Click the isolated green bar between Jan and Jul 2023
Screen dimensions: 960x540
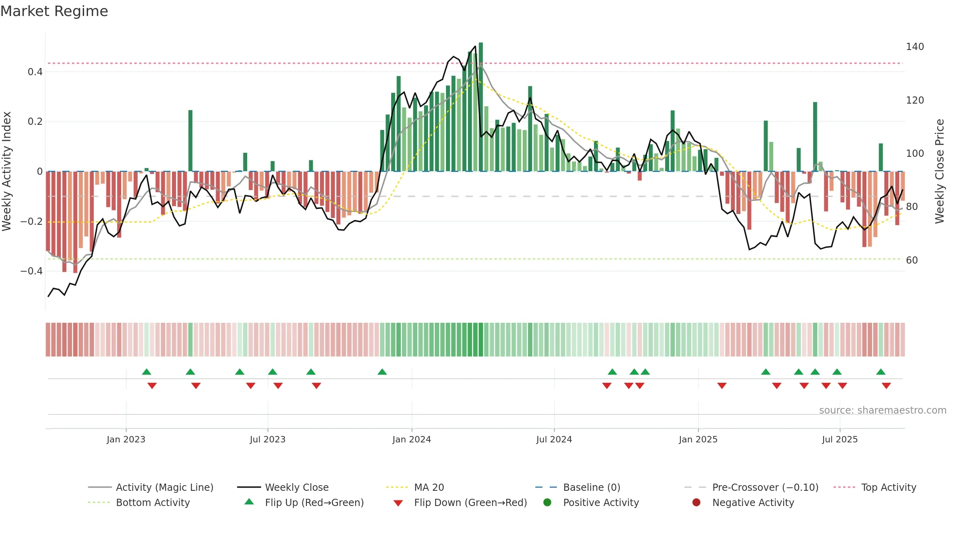(190, 140)
